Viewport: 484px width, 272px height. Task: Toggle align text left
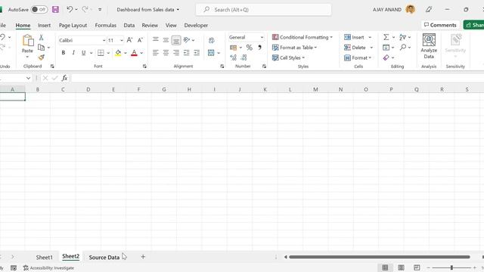click(x=156, y=53)
